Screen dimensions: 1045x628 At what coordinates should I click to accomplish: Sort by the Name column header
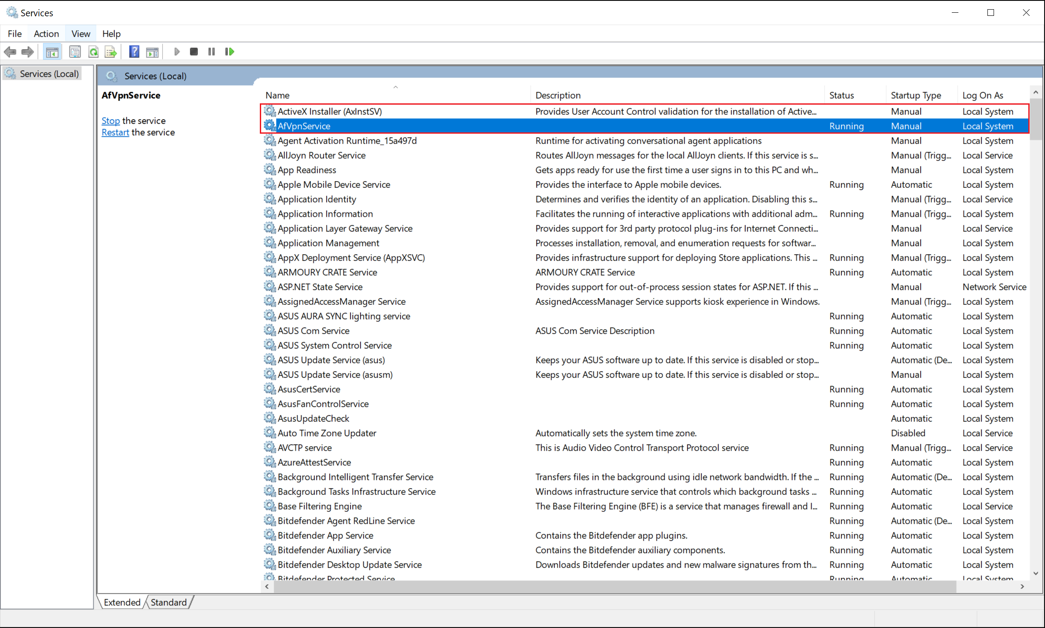(x=396, y=95)
